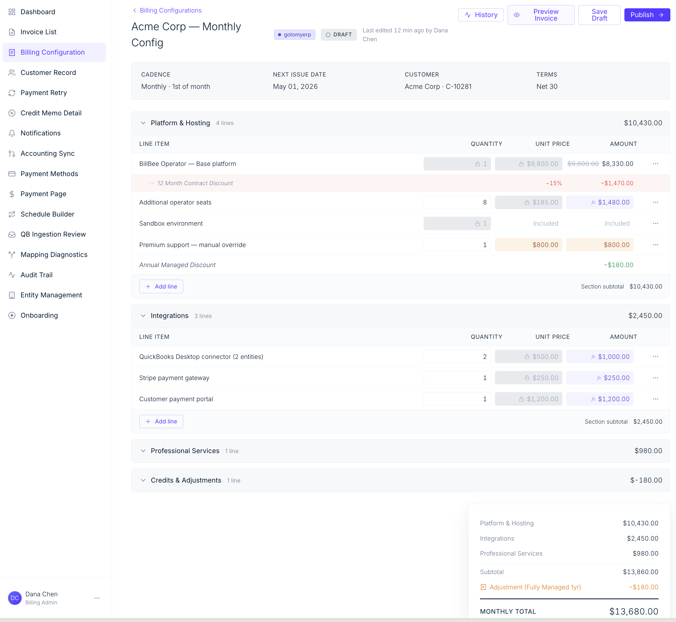Click the 12 Month Contract Discount row
676x622 pixels.
coord(401,183)
